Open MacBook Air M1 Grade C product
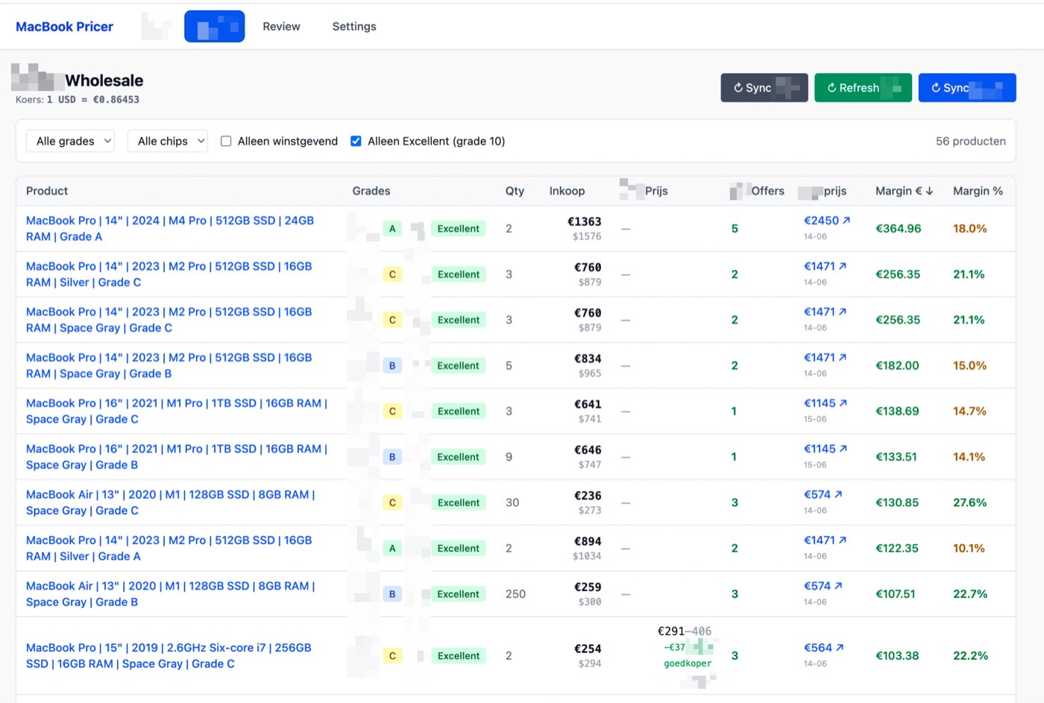Image resolution: width=1044 pixels, height=703 pixels. (x=171, y=502)
